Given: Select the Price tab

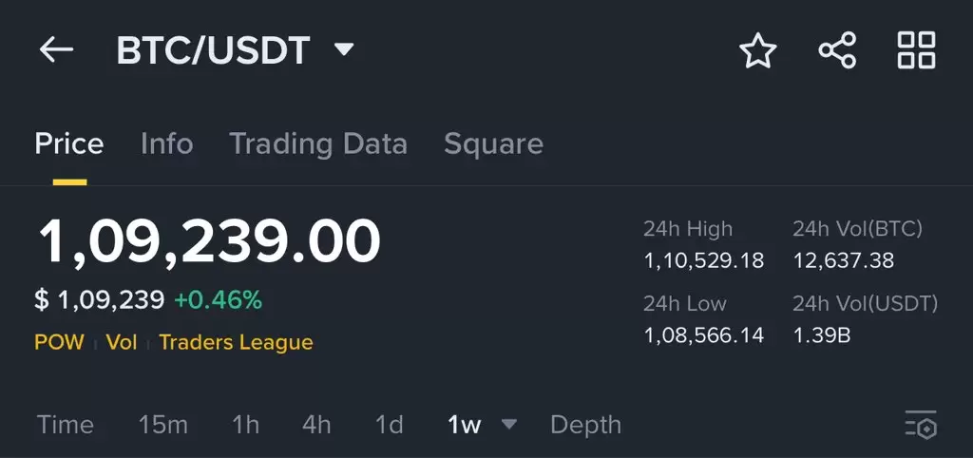Looking at the screenshot, I should tap(69, 144).
